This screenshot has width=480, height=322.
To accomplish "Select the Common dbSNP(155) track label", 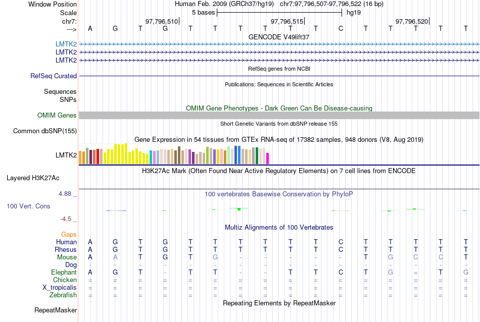I will pos(45,131).
